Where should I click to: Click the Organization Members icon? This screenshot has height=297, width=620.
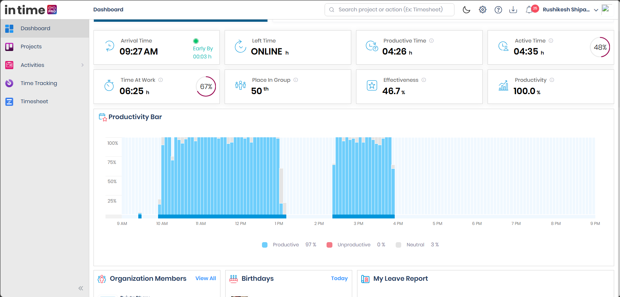[x=102, y=279]
